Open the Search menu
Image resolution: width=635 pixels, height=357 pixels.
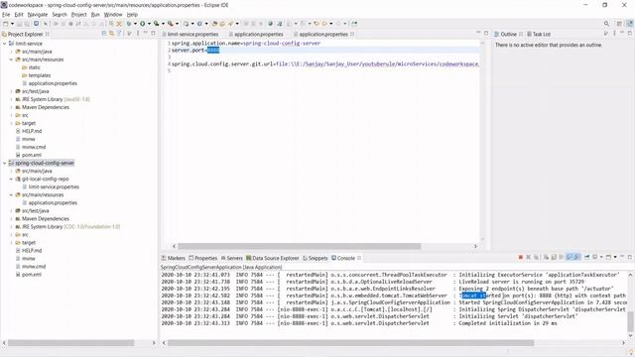(60, 14)
